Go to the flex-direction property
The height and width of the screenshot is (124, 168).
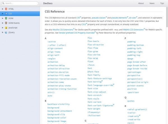(x=95, y=45)
